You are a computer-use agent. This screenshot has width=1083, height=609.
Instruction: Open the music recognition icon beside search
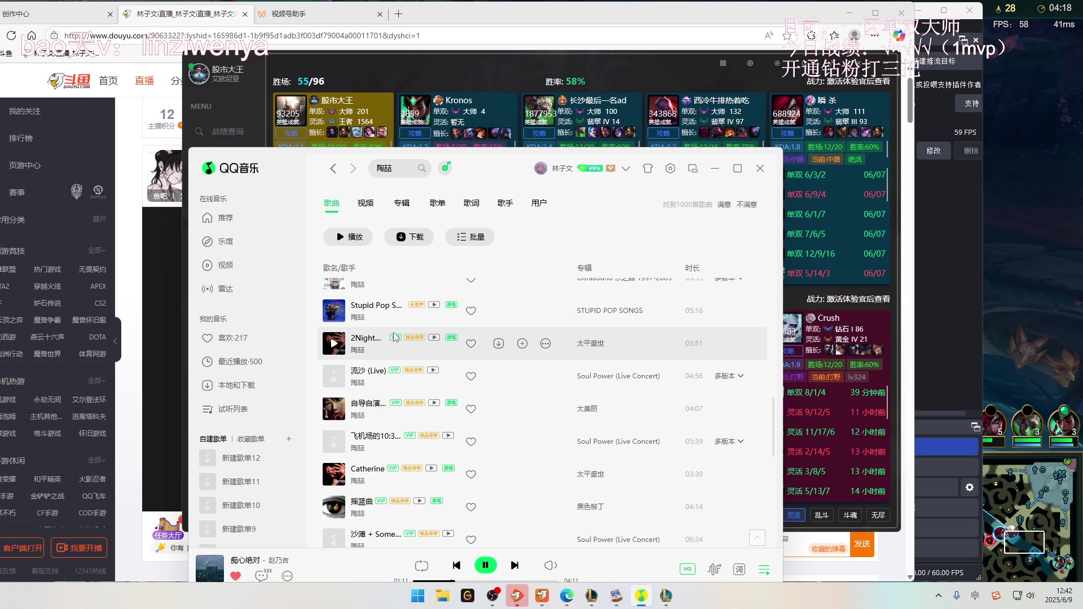(446, 167)
